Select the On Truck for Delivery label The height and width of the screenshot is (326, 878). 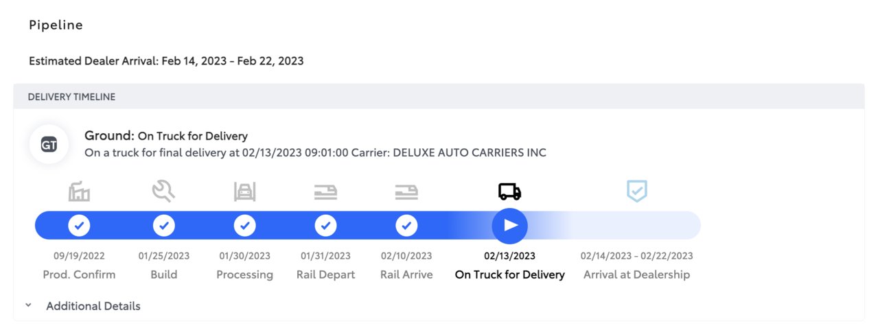click(x=510, y=275)
